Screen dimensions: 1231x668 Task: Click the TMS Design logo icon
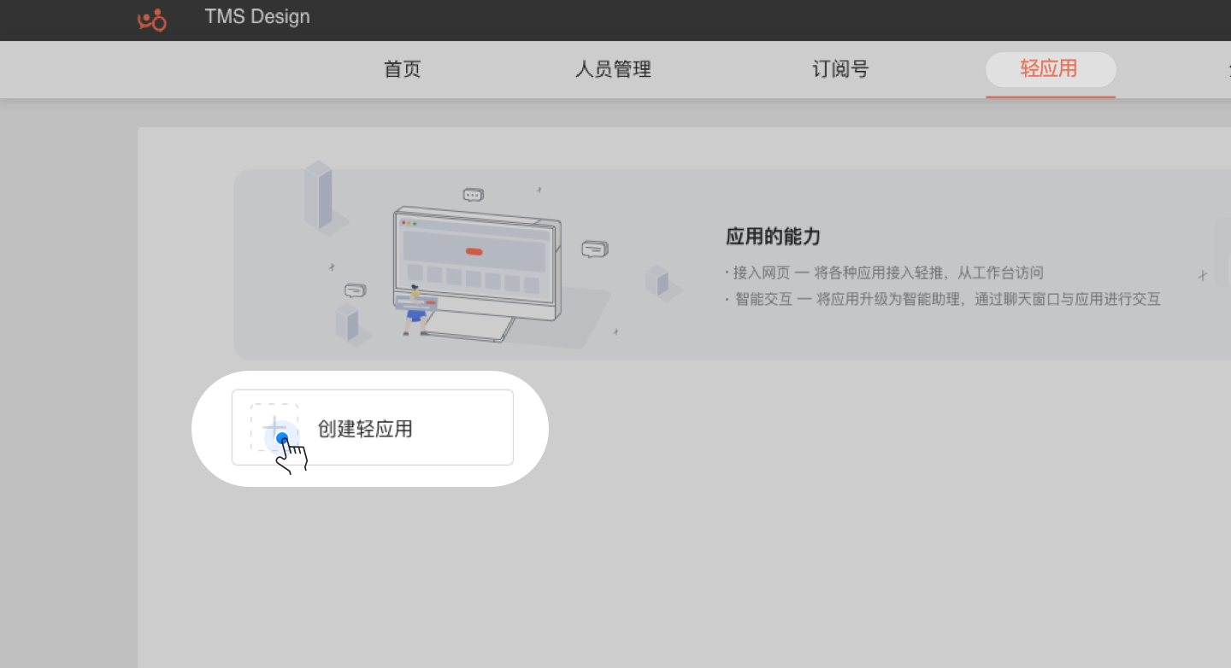[x=152, y=19]
